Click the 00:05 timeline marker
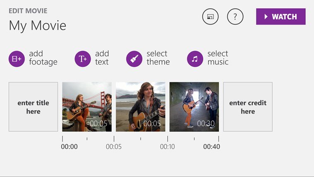Screen dimensions: 314x177 [x=114, y=146]
